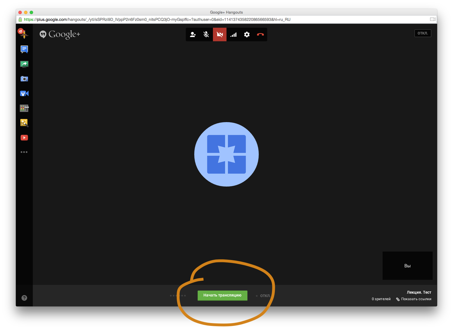Open the Capture camera app
This screenshot has height=329, width=453.
tap(24, 79)
